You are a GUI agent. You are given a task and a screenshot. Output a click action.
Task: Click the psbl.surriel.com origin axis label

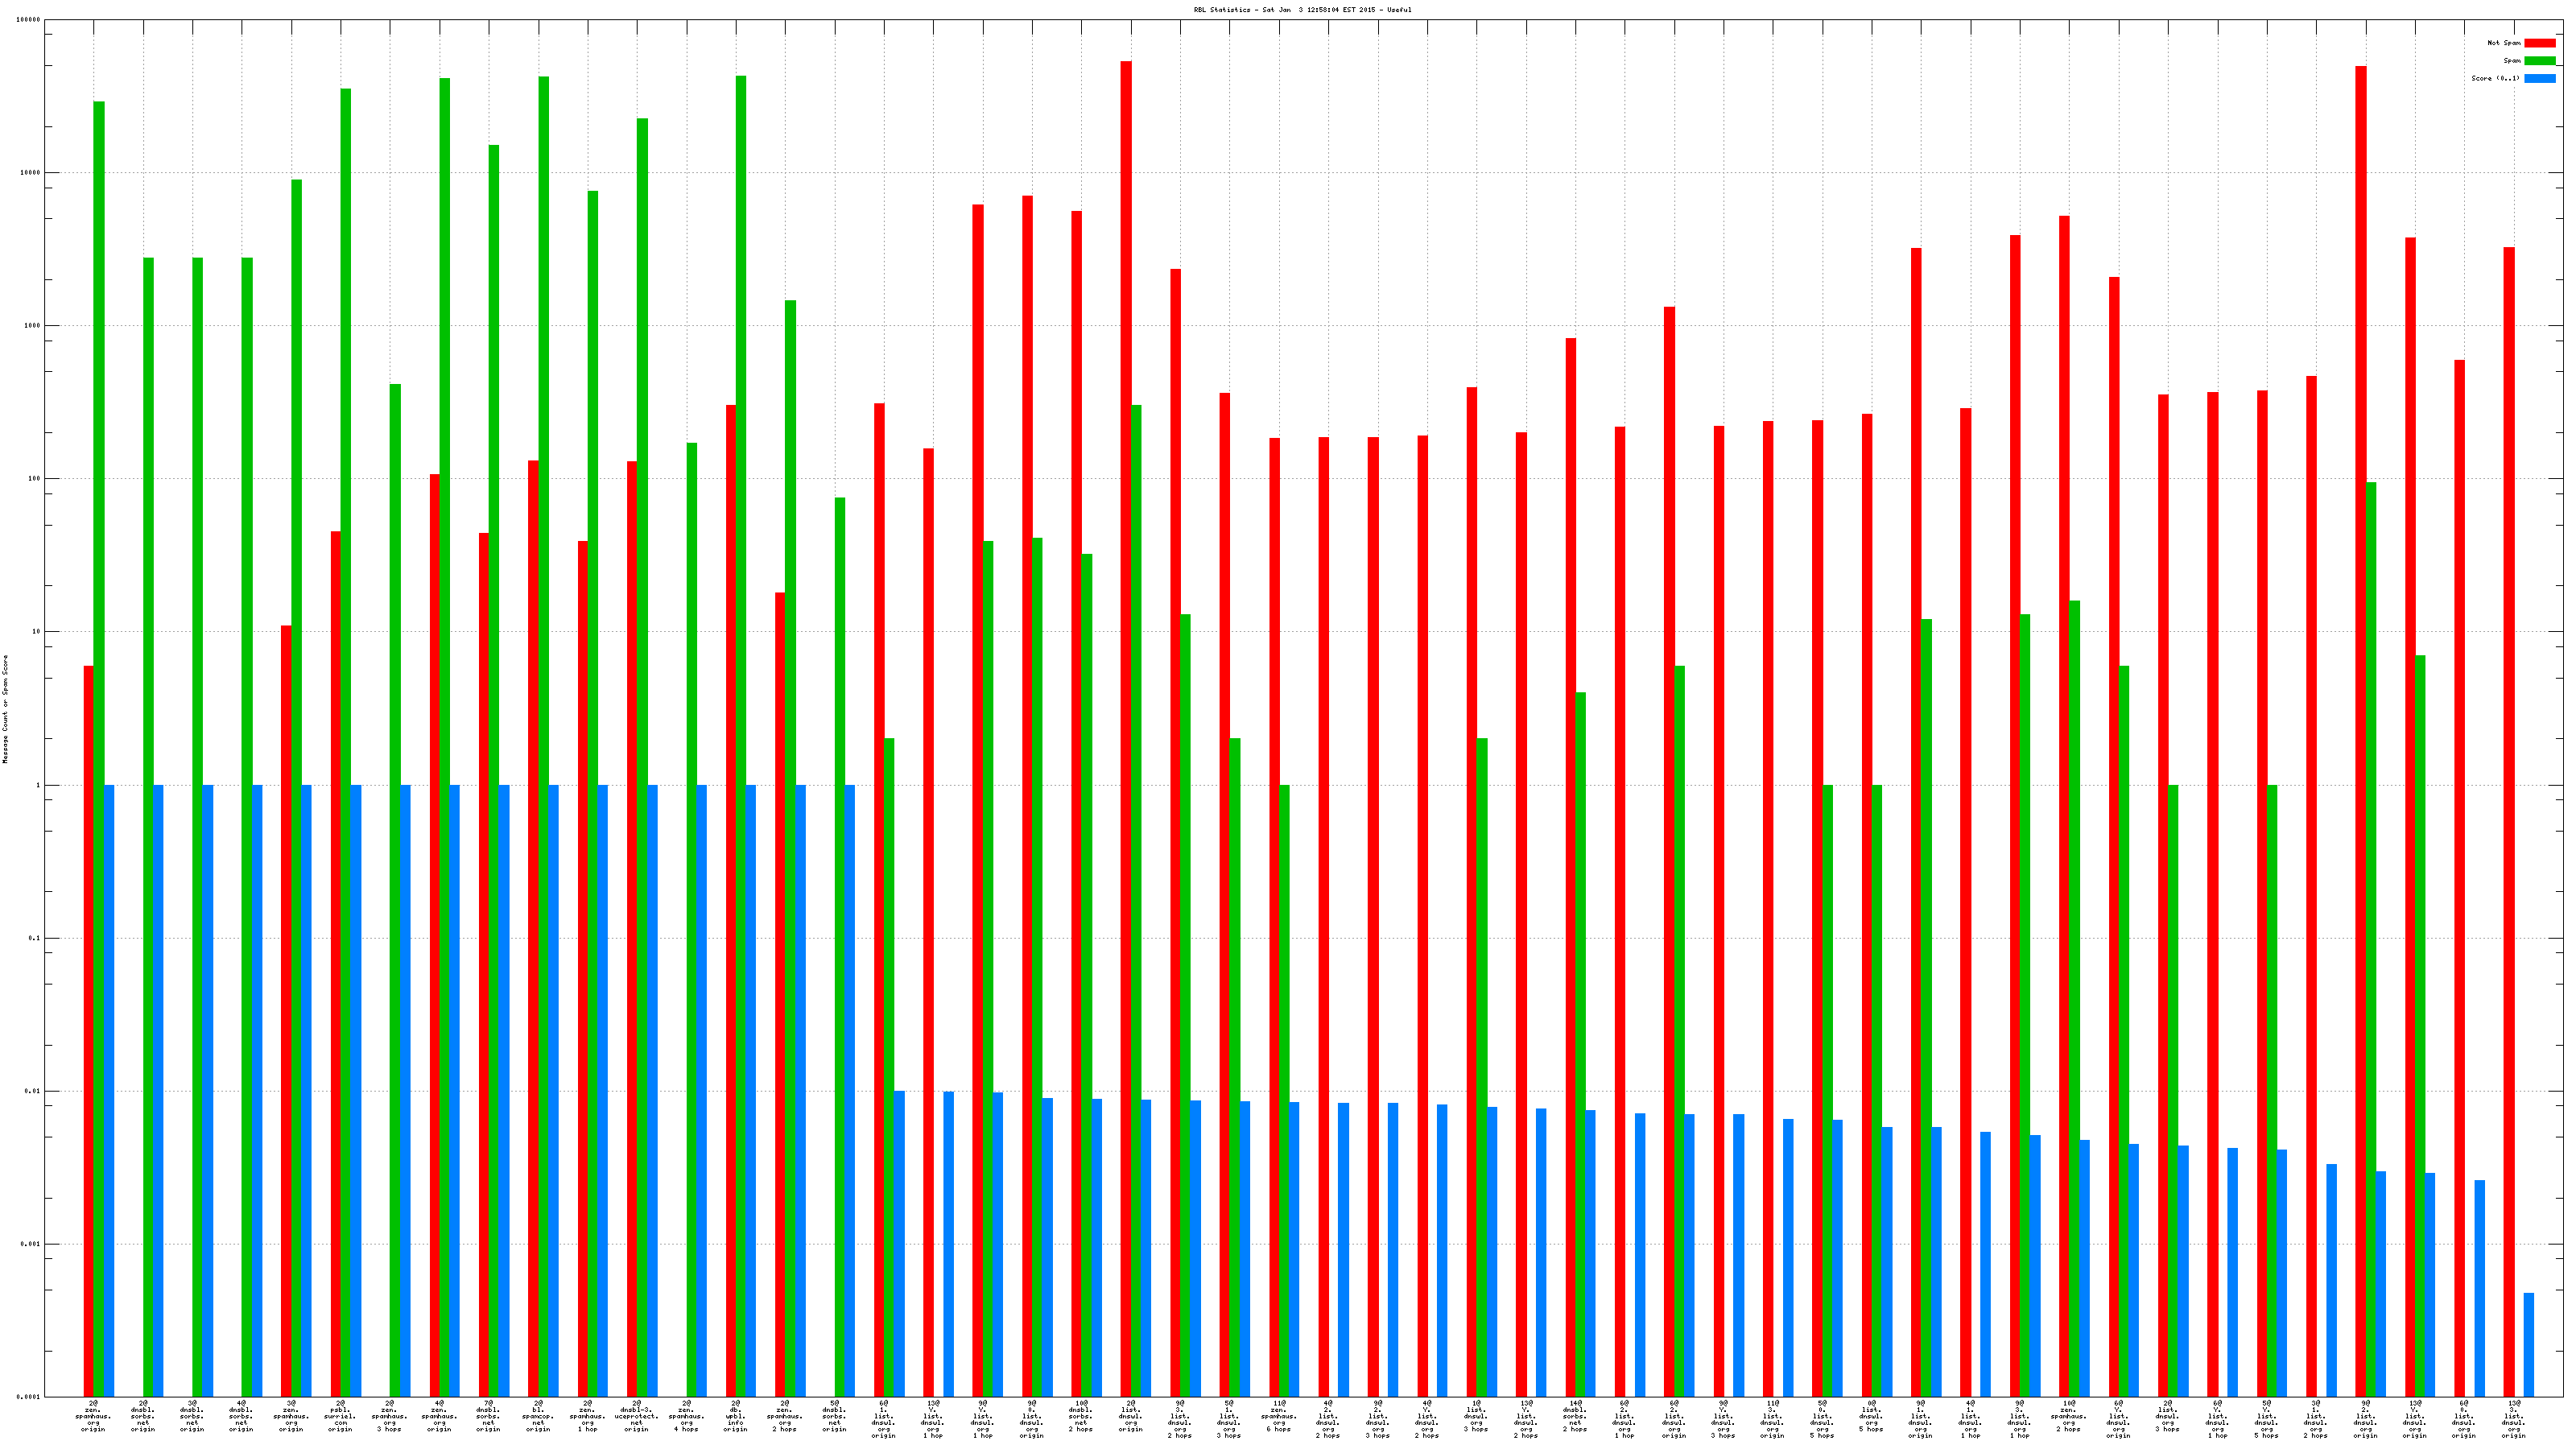click(x=340, y=1416)
